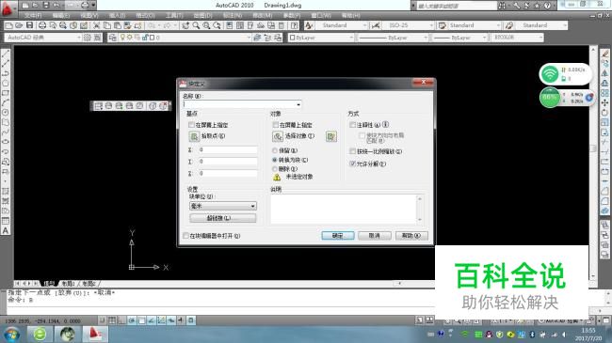Click the Select objects icon in block dialog
612x343 pixels.
tap(278, 136)
